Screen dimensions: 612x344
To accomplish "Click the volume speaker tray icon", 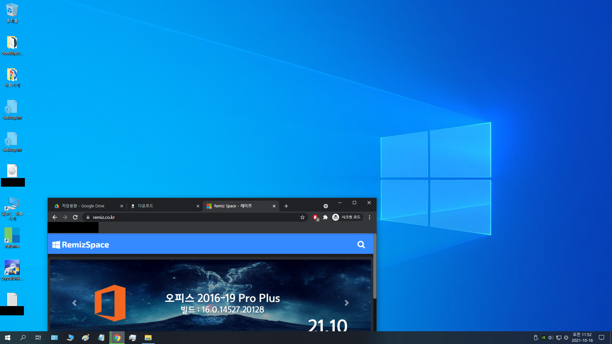I will (551, 338).
